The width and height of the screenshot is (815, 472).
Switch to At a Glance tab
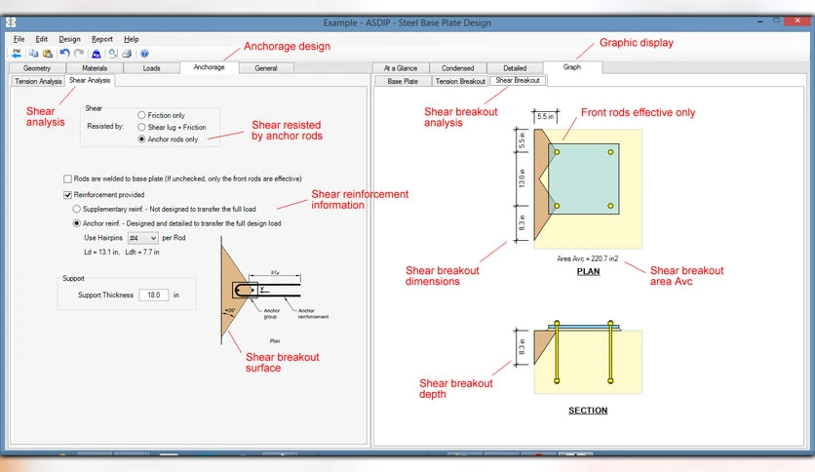401,68
